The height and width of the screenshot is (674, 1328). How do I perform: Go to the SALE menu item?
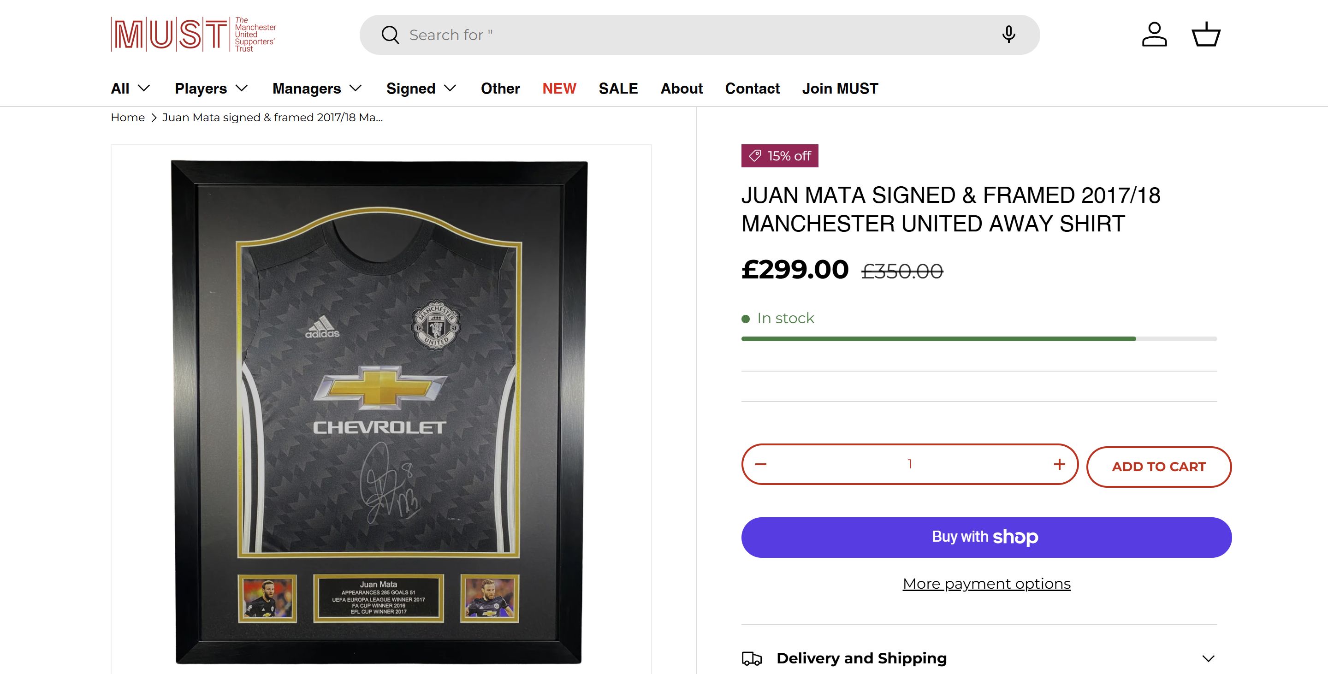618,89
